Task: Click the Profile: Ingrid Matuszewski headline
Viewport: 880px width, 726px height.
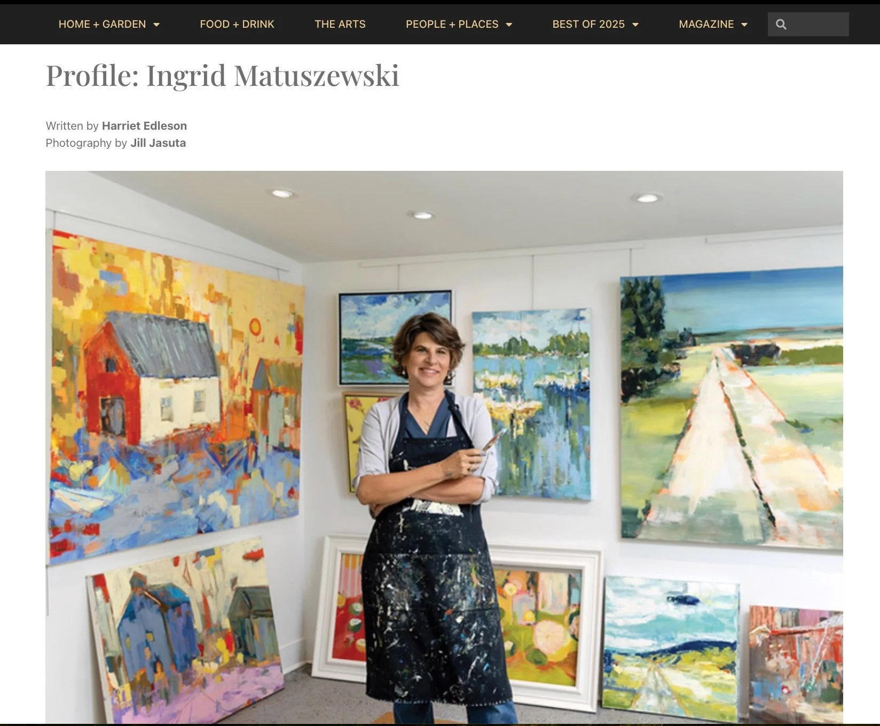Action: 222,75
